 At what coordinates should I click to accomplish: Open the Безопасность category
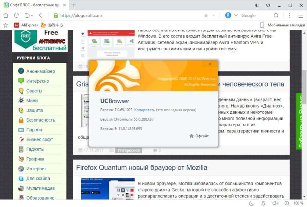[41, 120]
